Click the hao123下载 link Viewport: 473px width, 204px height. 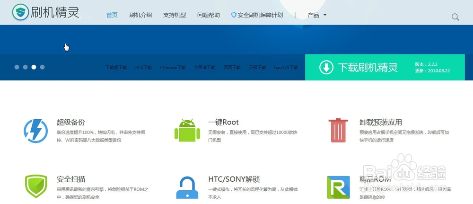click(286, 68)
